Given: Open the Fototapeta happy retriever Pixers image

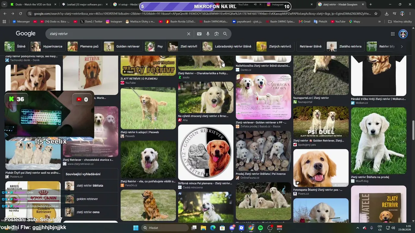Looking at the screenshot, I should coord(321,168).
